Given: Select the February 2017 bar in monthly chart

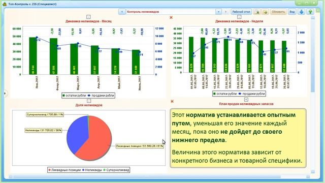Looking at the screenshot, I should pyautogui.click(x=53, y=56).
